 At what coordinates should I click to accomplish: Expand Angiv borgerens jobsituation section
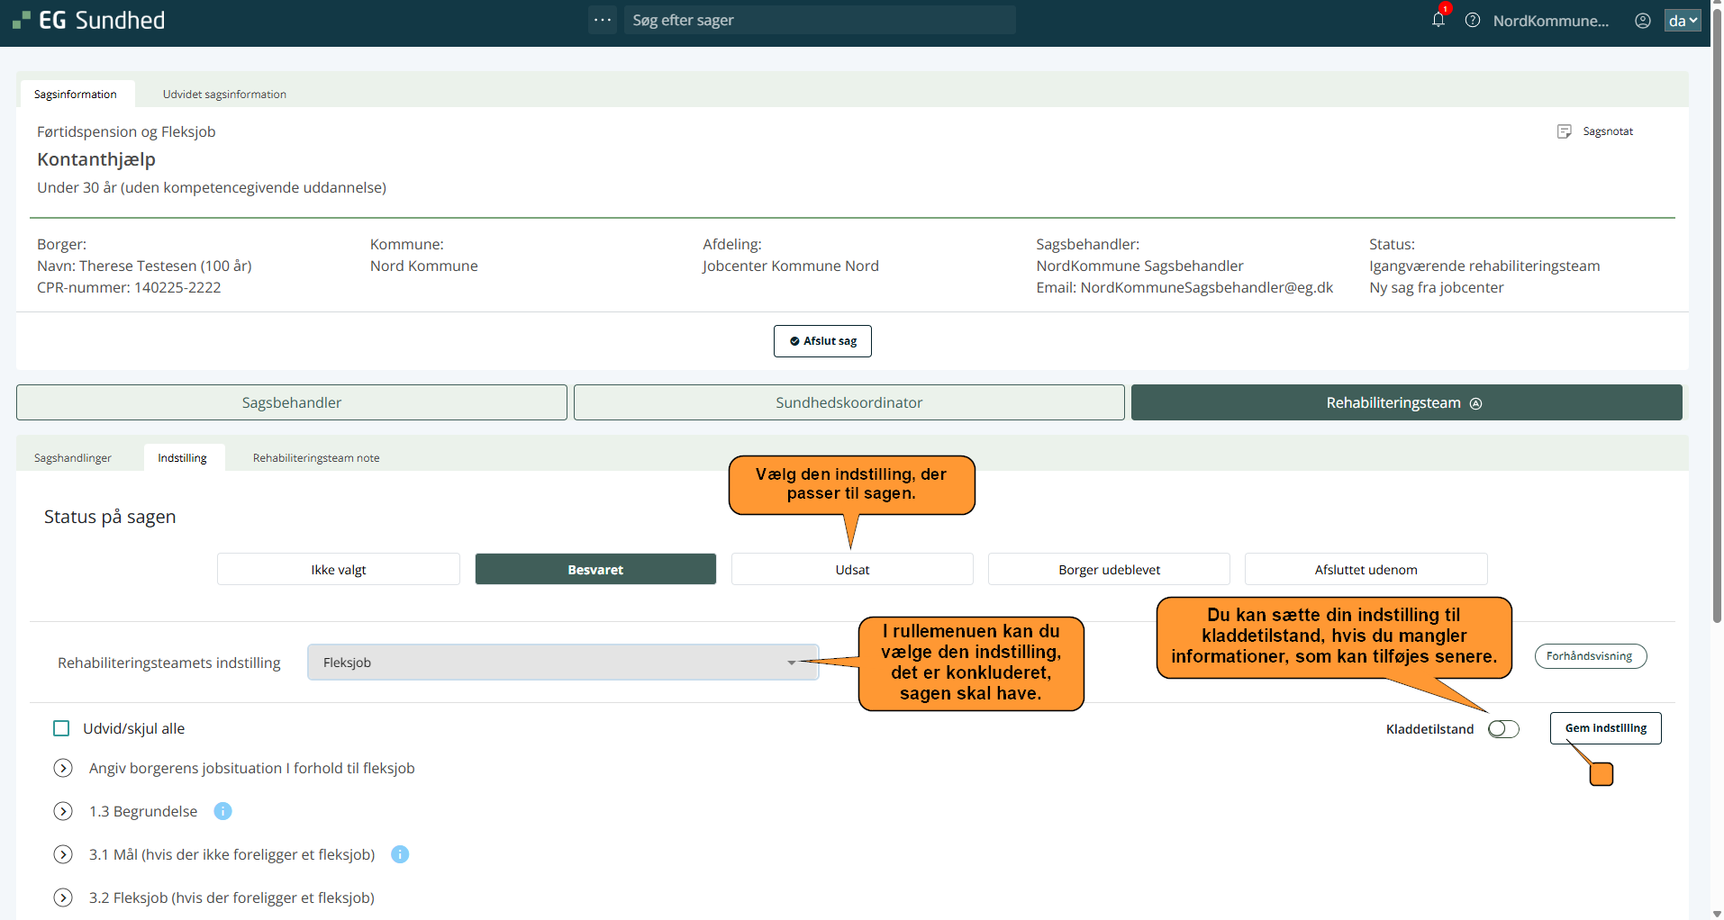(x=63, y=768)
